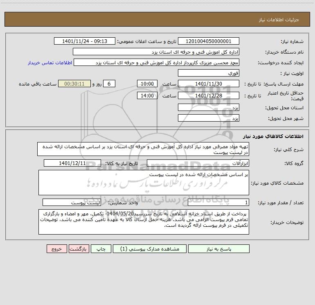Click the حداقل تاریخ اعتبار قیمت label
Viewport: 315px width, 305px height.
click(x=286, y=96)
